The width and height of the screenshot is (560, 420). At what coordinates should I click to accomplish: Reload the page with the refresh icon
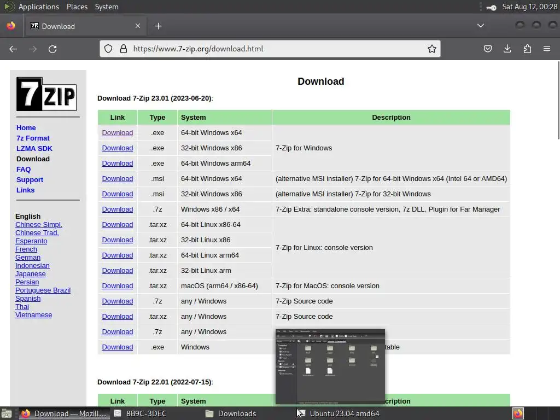pos(52,49)
